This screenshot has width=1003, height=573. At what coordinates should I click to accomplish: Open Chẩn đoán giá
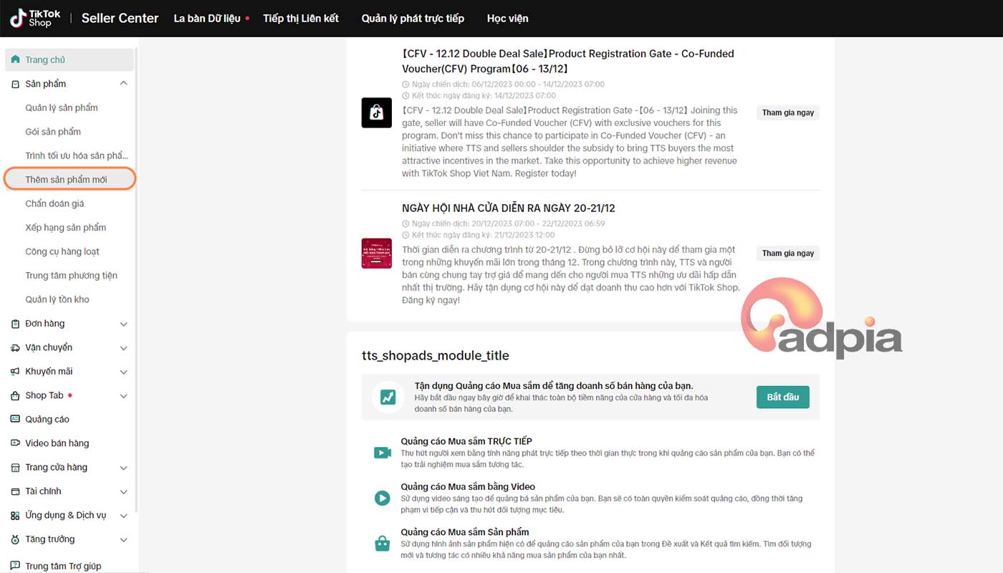tap(54, 203)
